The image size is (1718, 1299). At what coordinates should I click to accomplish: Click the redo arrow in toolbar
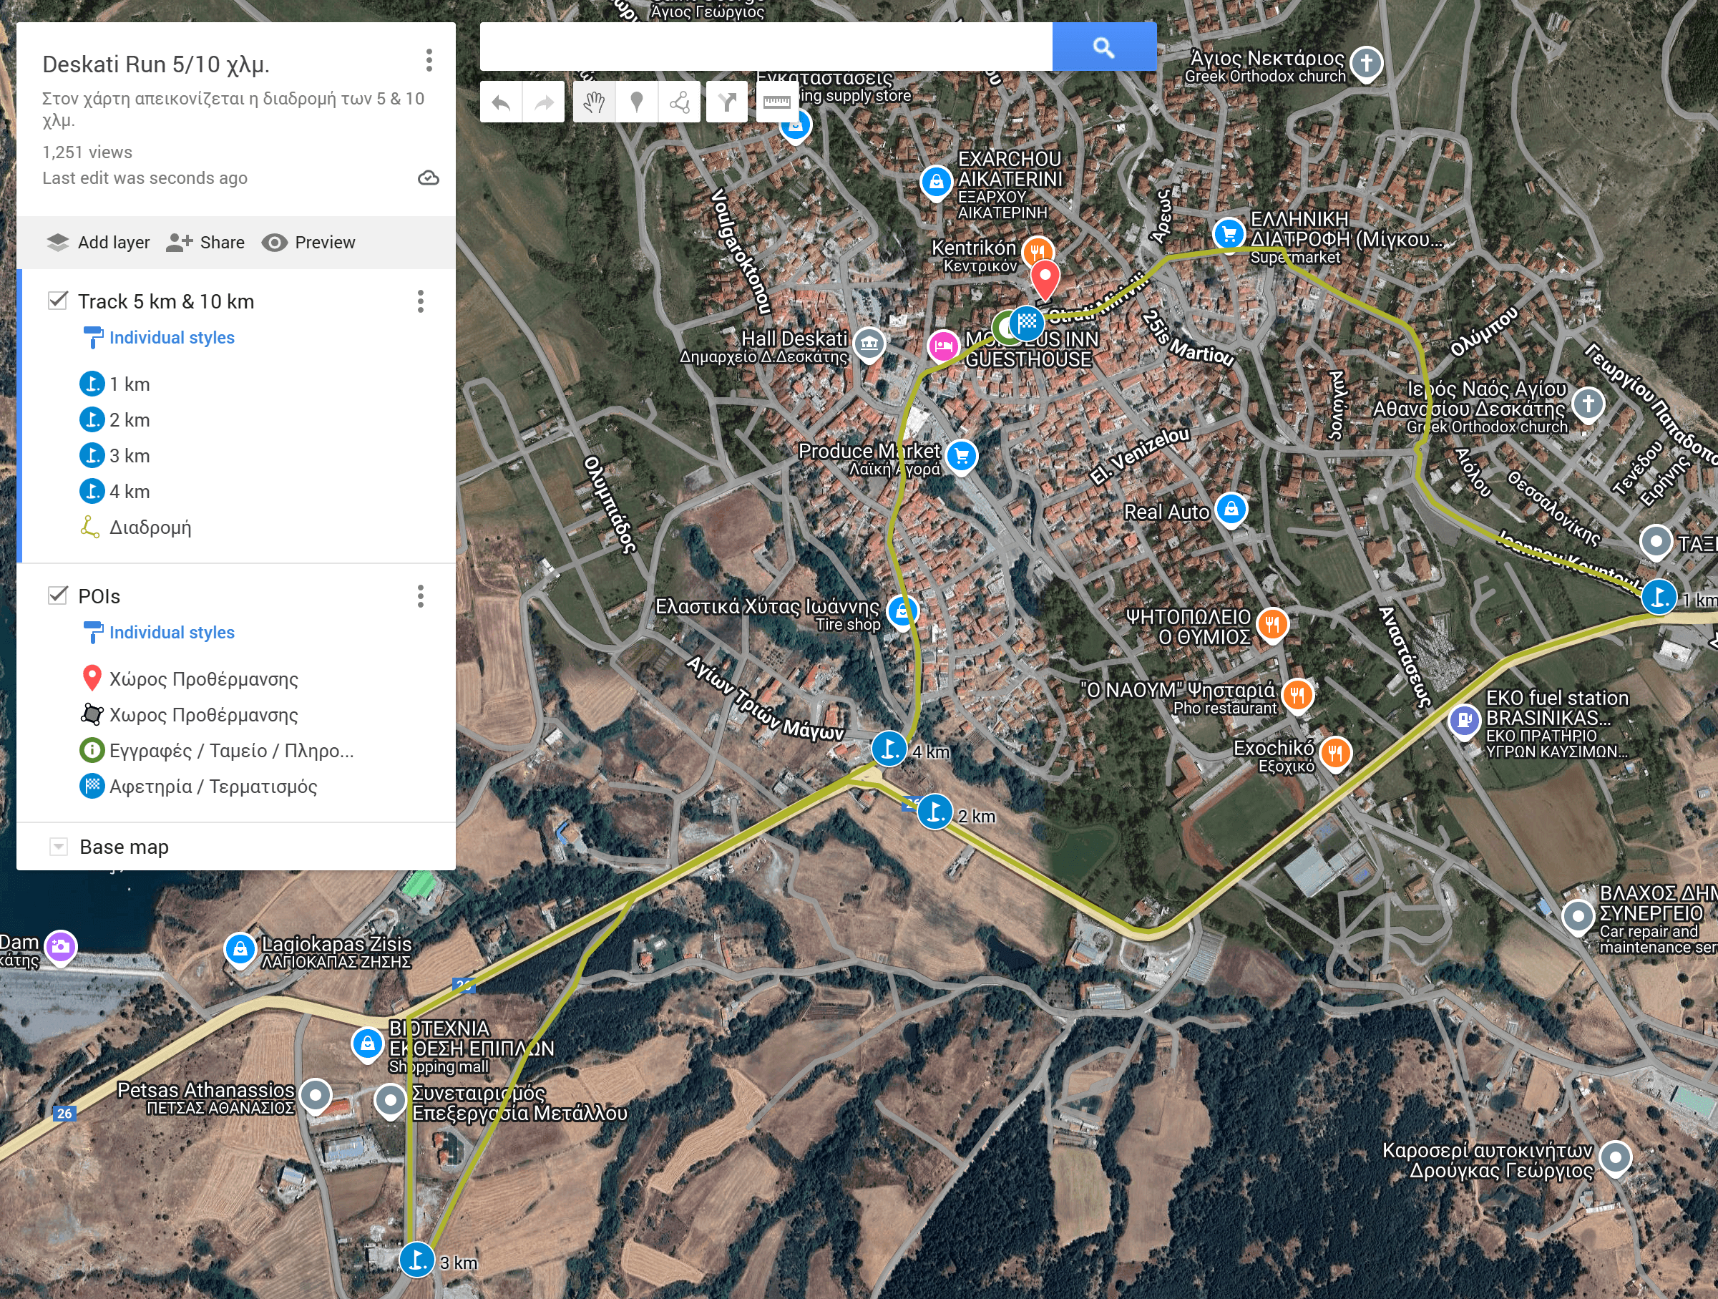click(544, 102)
